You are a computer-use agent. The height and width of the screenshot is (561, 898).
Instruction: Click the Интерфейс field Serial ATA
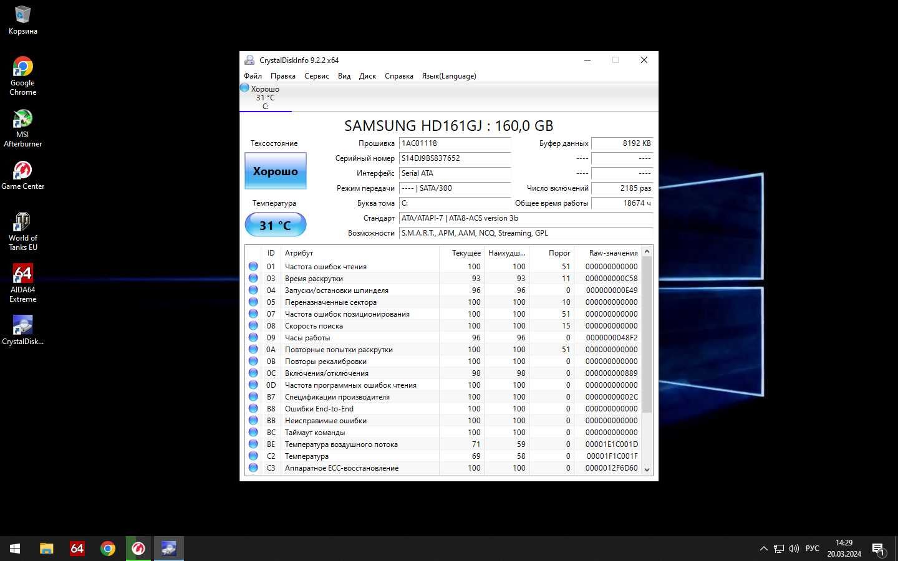click(x=455, y=173)
